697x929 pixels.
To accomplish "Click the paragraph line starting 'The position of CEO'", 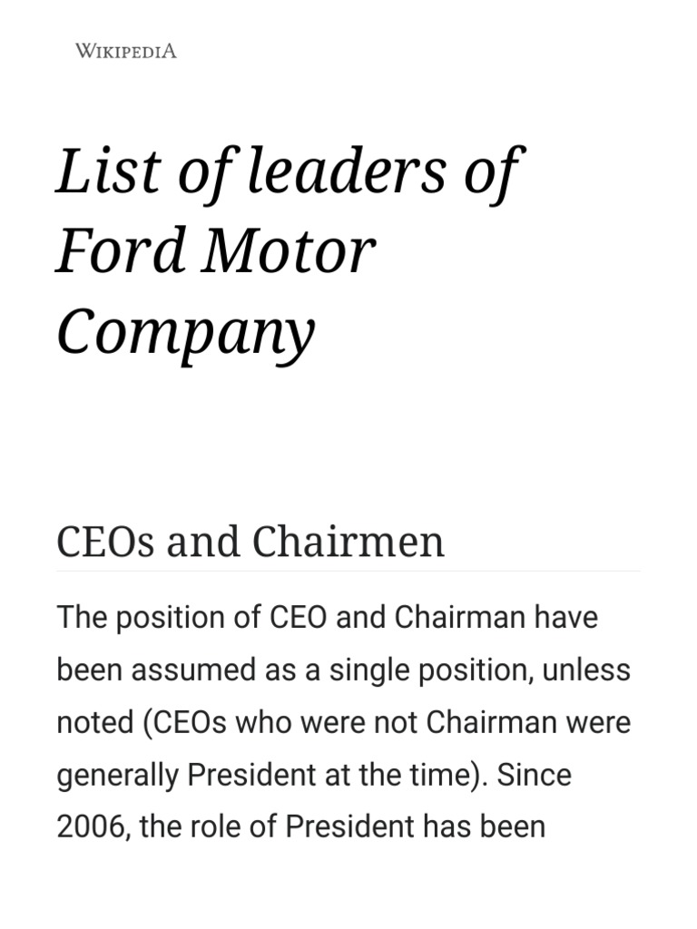I will point(327,617).
